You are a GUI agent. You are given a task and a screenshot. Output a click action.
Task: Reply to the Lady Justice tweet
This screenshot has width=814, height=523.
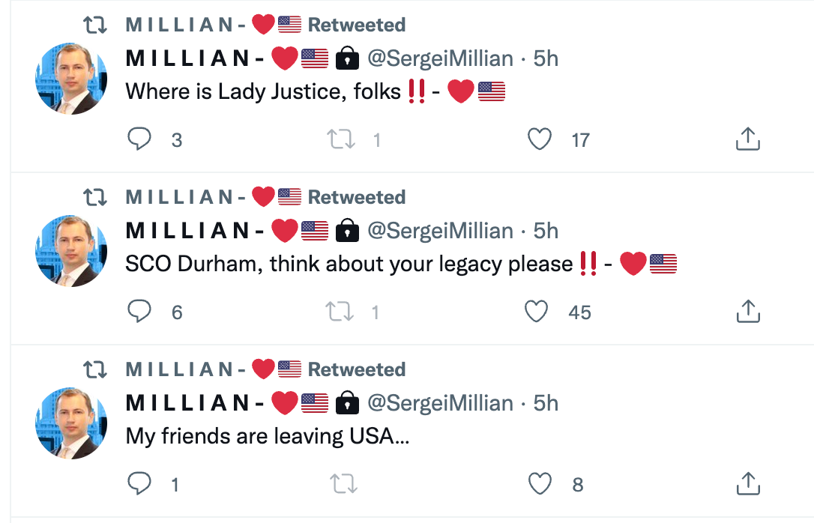tap(139, 139)
